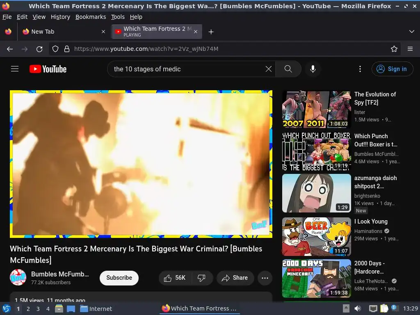Open 'The Evolution of Spy [TF2]' title
Image resolution: width=420 pixels, height=315 pixels.
[375, 98]
